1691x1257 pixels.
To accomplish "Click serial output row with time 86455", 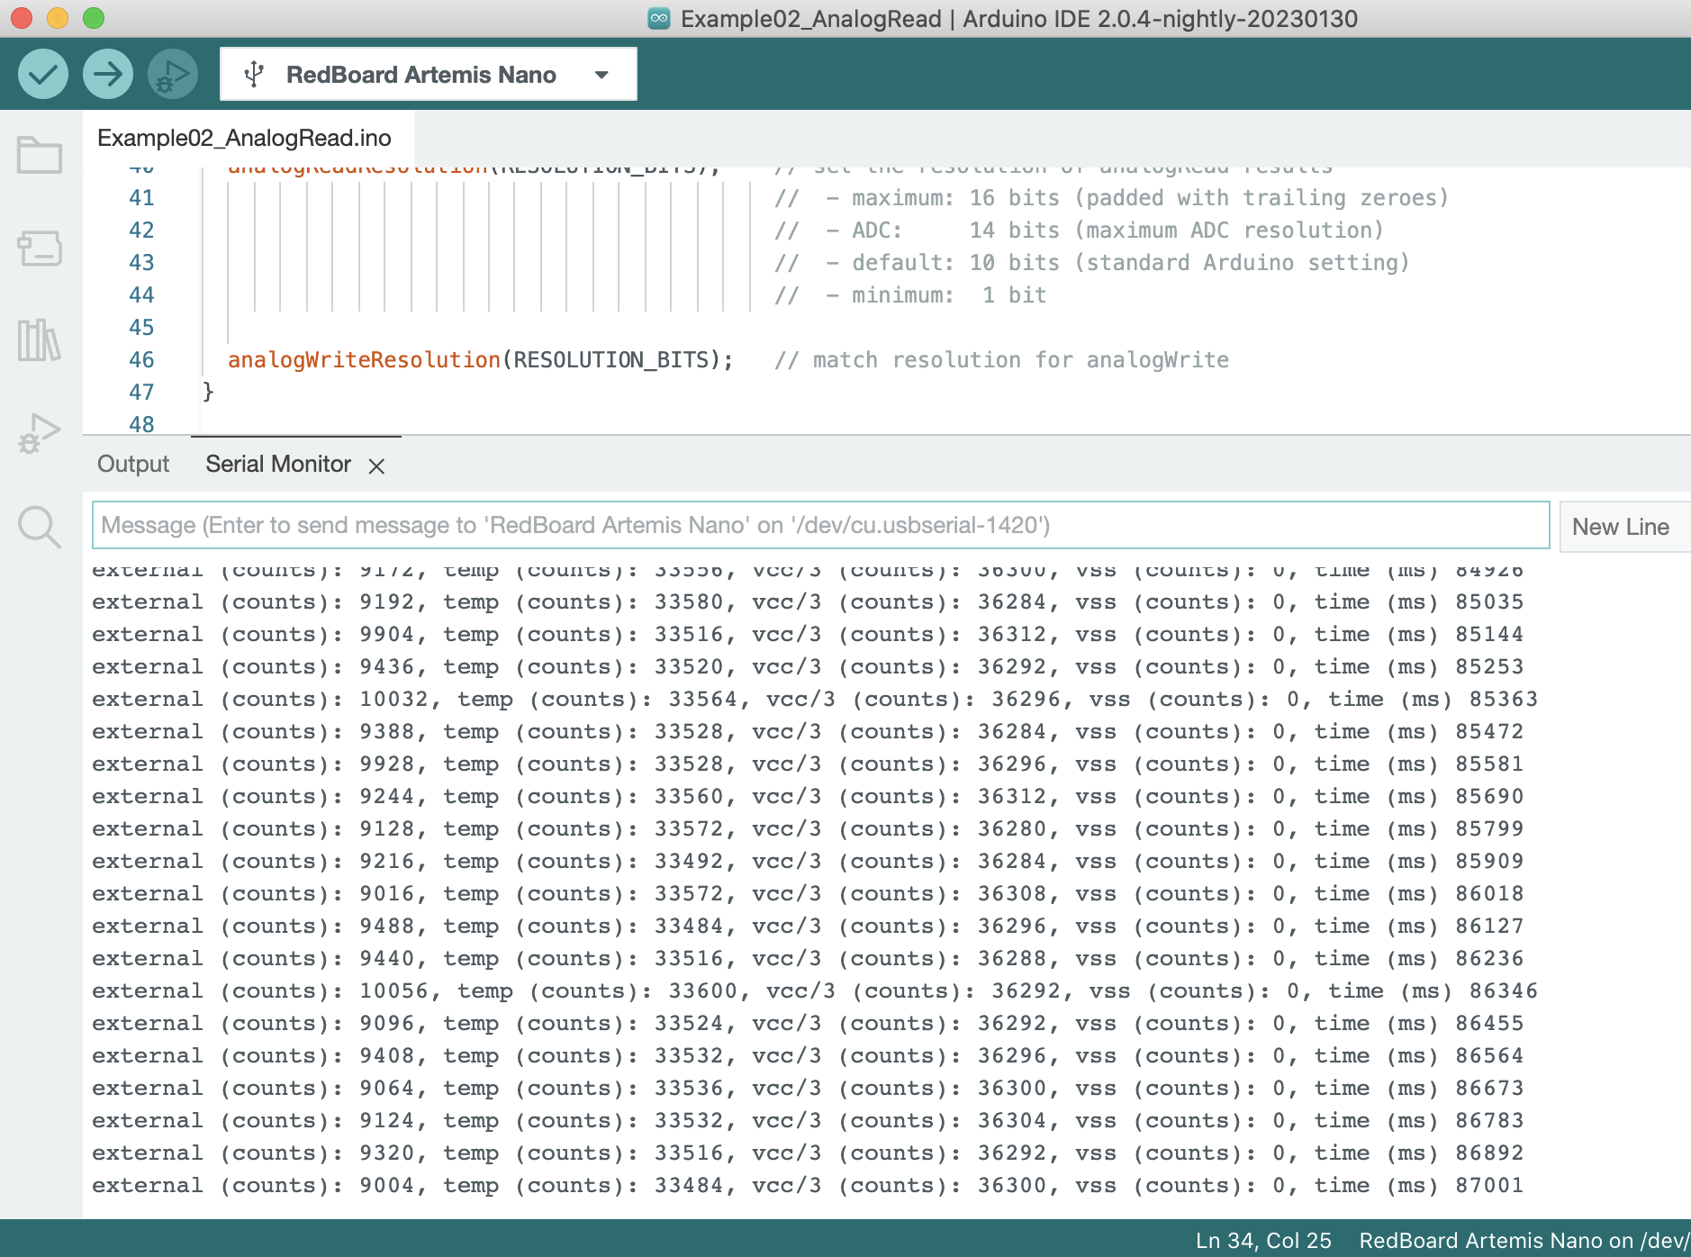I will (x=808, y=1023).
